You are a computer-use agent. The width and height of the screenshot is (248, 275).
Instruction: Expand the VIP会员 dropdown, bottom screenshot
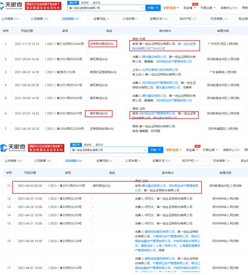pyautogui.click(x=173, y=150)
